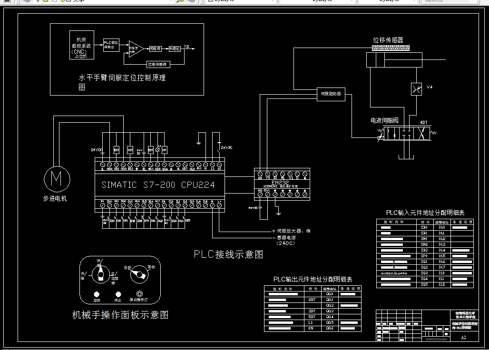Click the SB0 cell in input table
Screen dimensions: 489x350
point(424,227)
